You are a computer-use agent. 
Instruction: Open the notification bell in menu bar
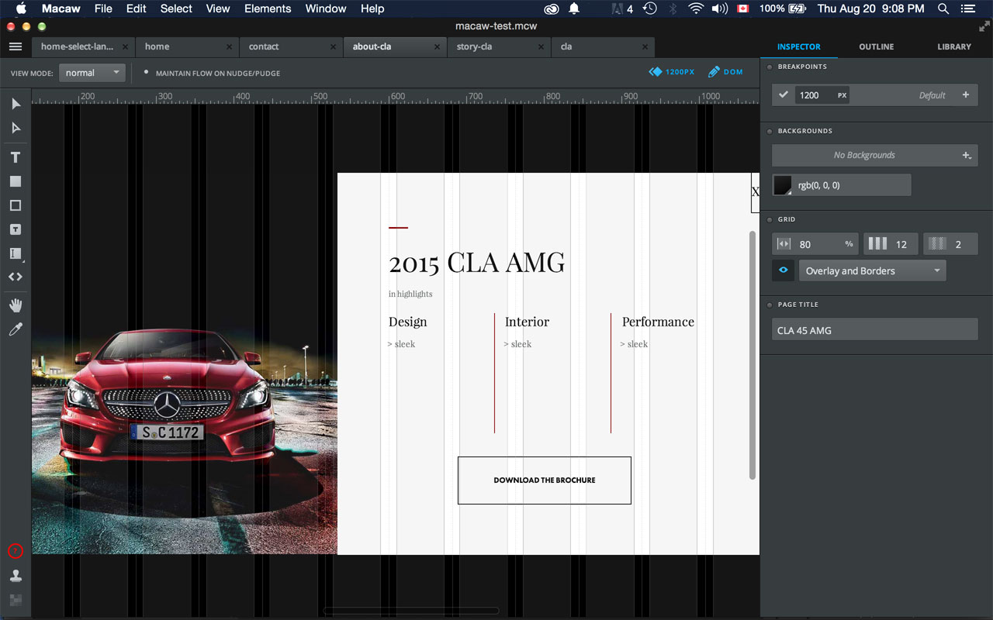pos(574,9)
